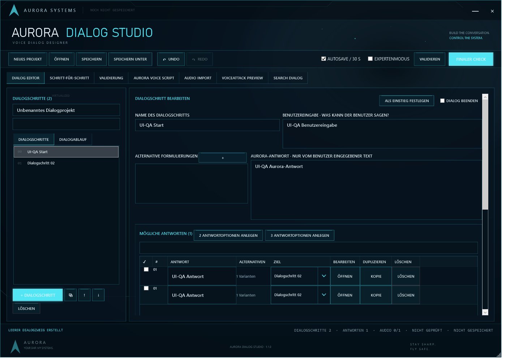The width and height of the screenshot is (506, 362).
Task: Add alternative formulation with plus button
Action: pyautogui.click(x=223, y=158)
